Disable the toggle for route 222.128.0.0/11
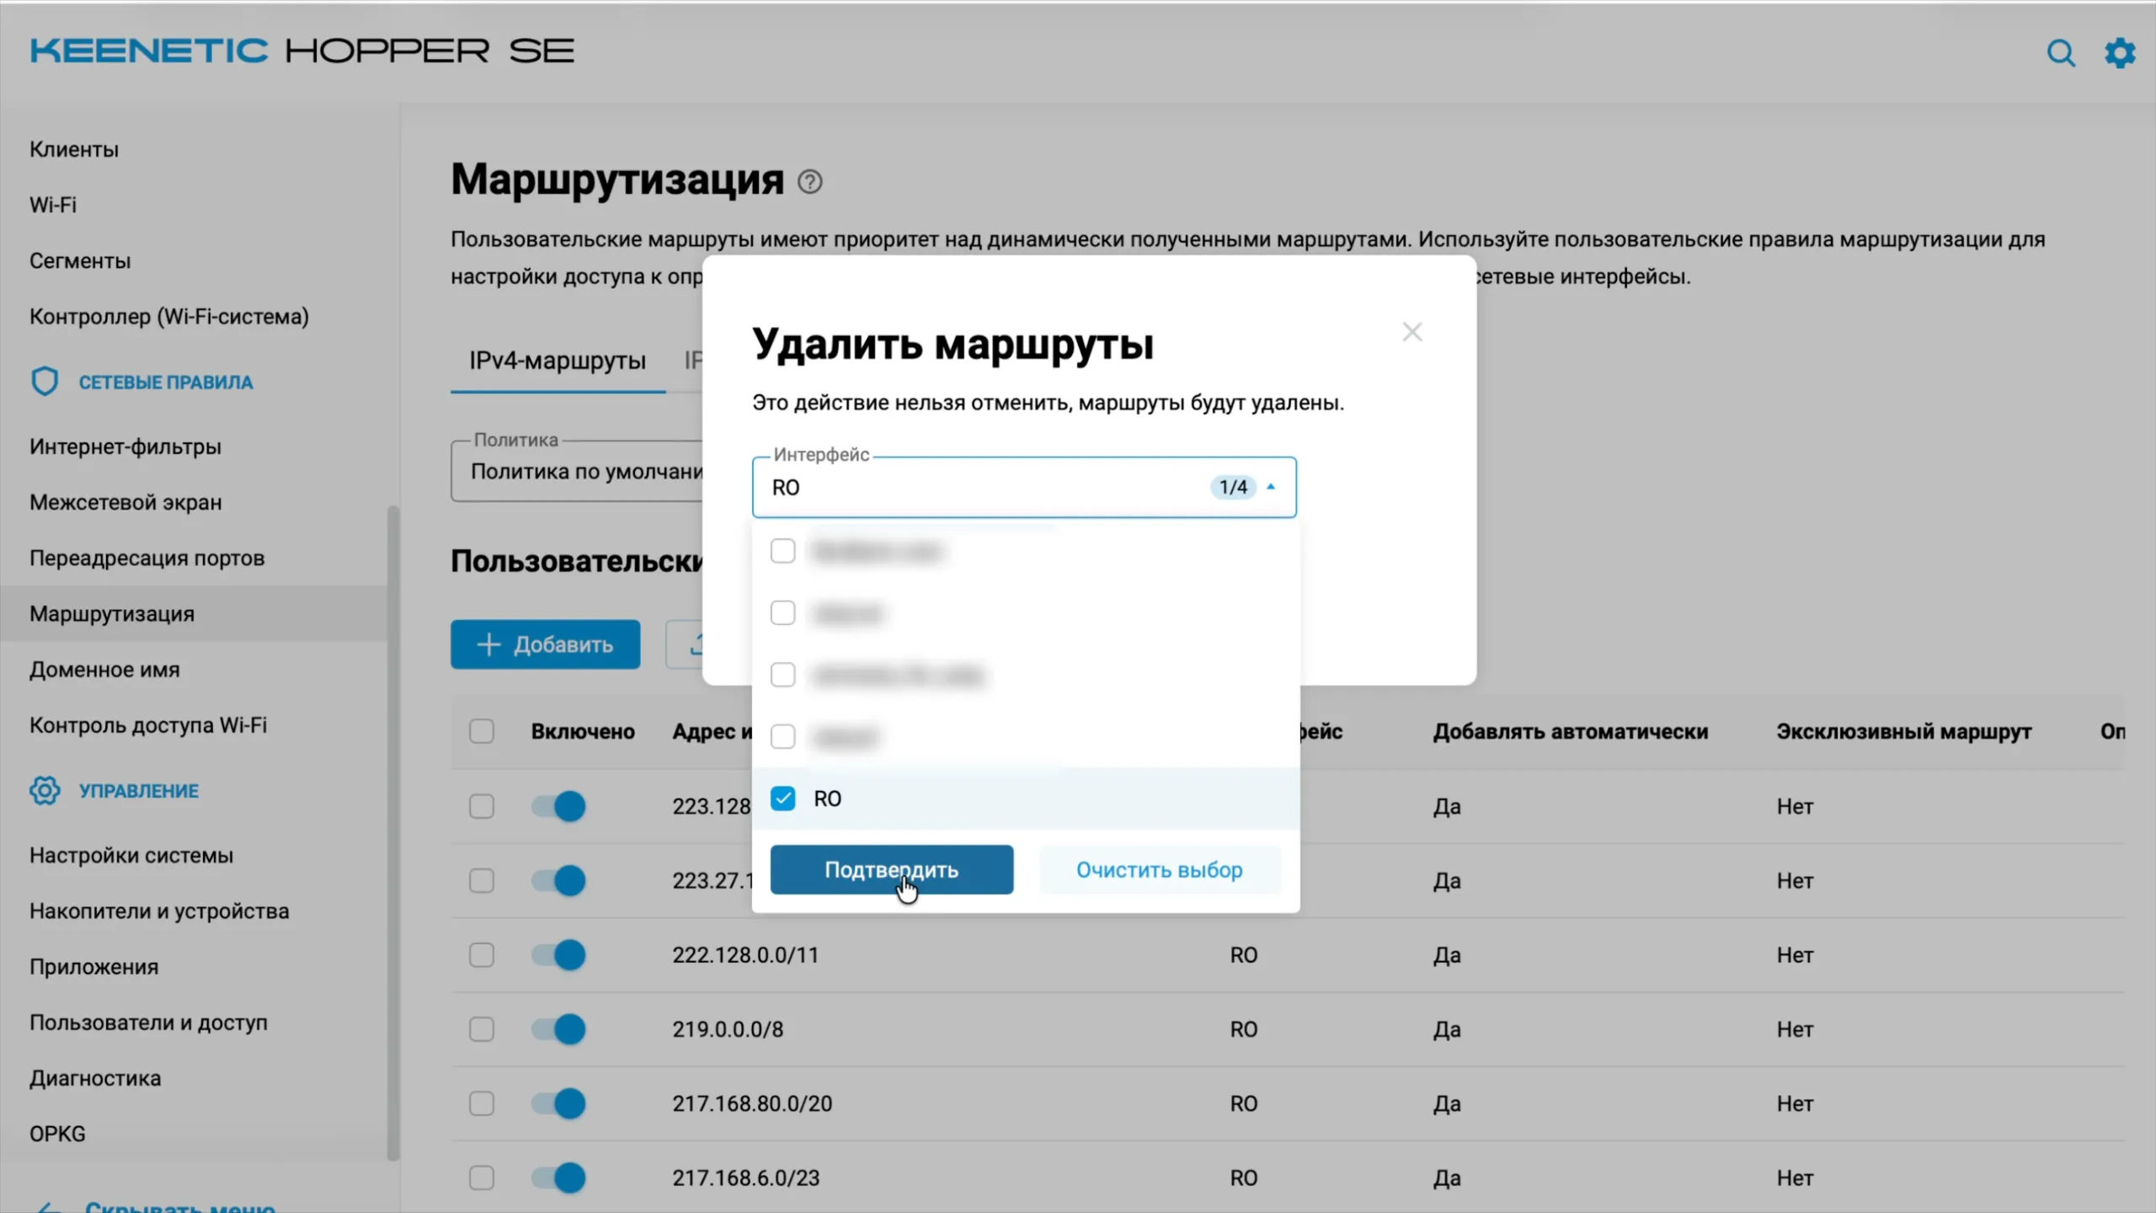The height and width of the screenshot is (1213, 2156). (558, 955)
